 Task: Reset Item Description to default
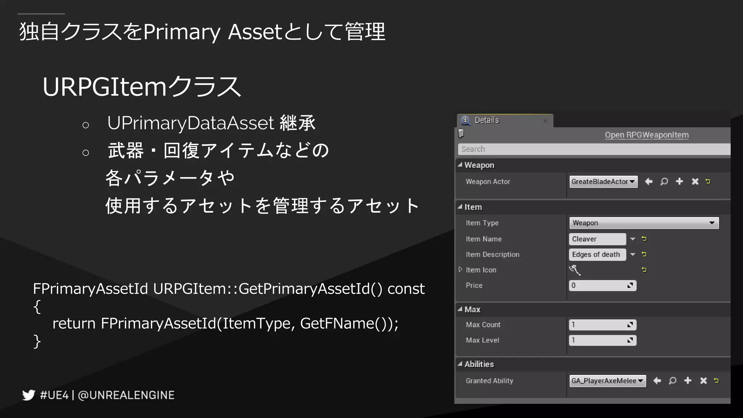(x=644, y=254)
